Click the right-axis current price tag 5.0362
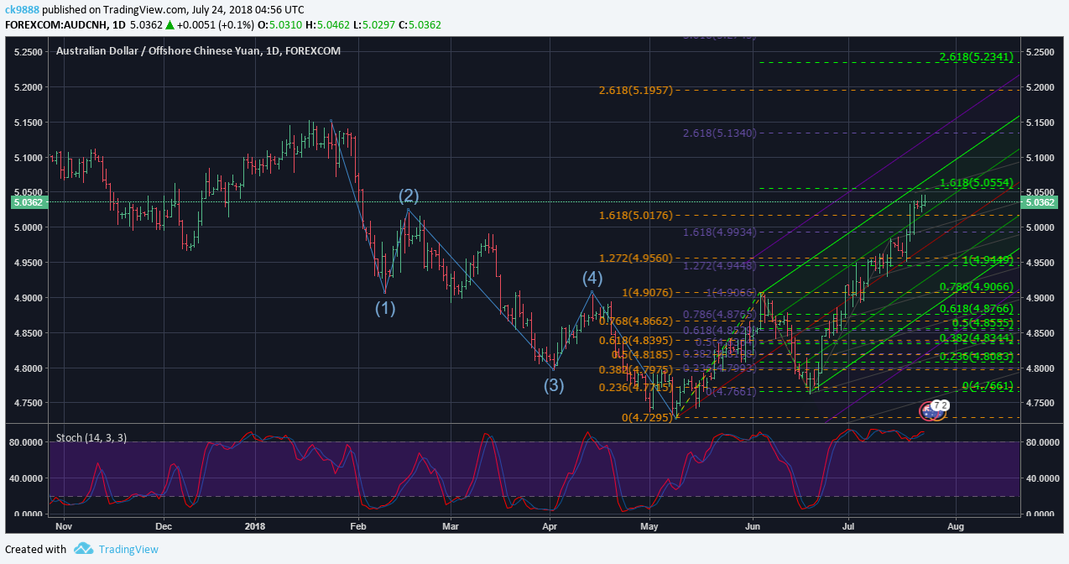Image resolution: width=1069 pixels, height=564 pixels. (x=1040, y=202)
